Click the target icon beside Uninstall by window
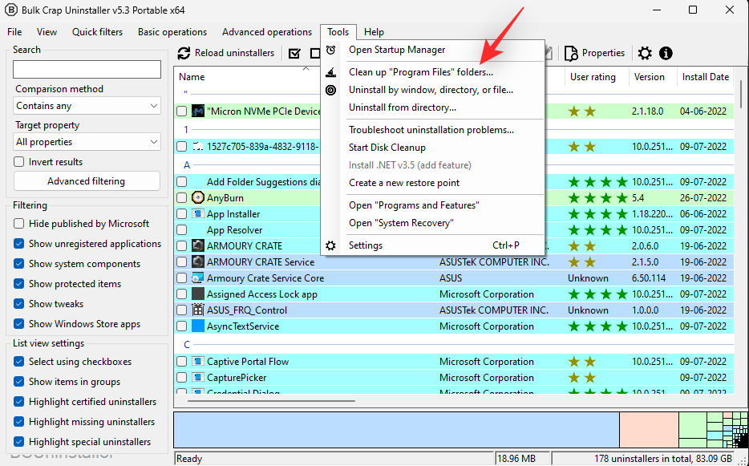749x466 pixels. click(330, 90)
